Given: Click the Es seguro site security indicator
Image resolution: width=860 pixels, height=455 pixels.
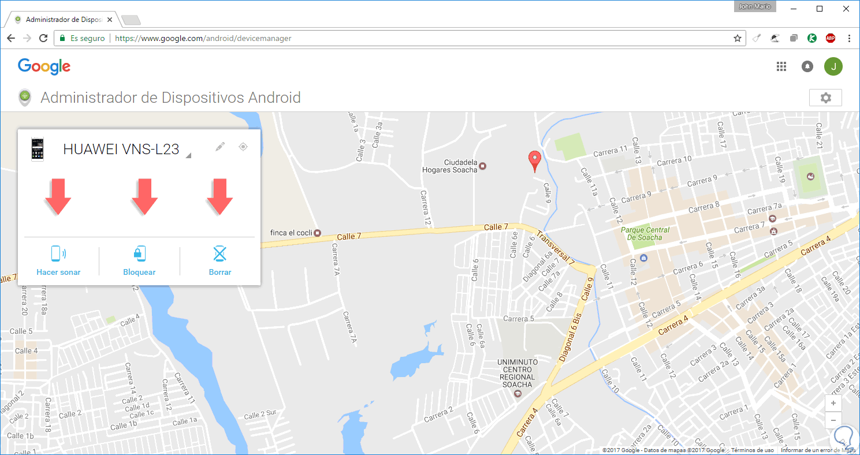Looking at the screenshot, I should coord(83,38).
